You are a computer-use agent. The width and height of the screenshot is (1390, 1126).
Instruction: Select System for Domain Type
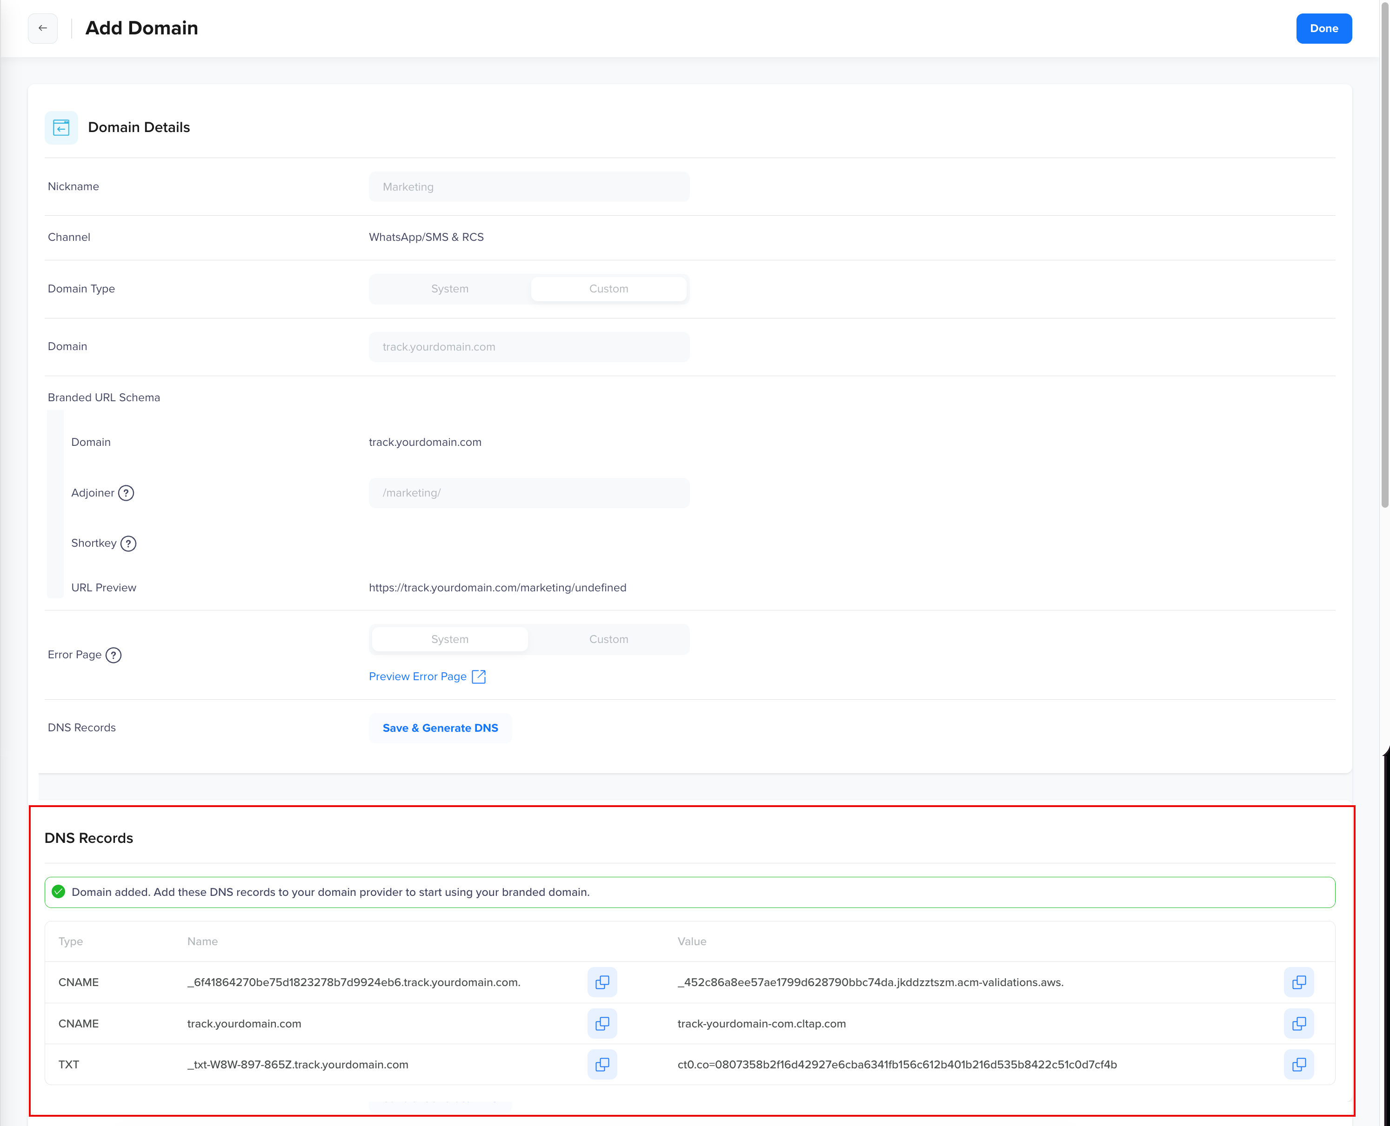pos(450,289)
